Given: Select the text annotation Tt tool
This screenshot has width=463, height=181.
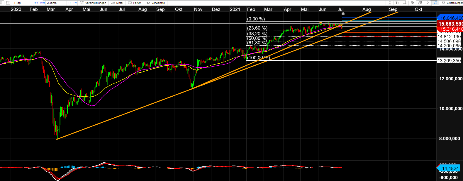Looking at the screenshot, I should [x=397, y=3].
